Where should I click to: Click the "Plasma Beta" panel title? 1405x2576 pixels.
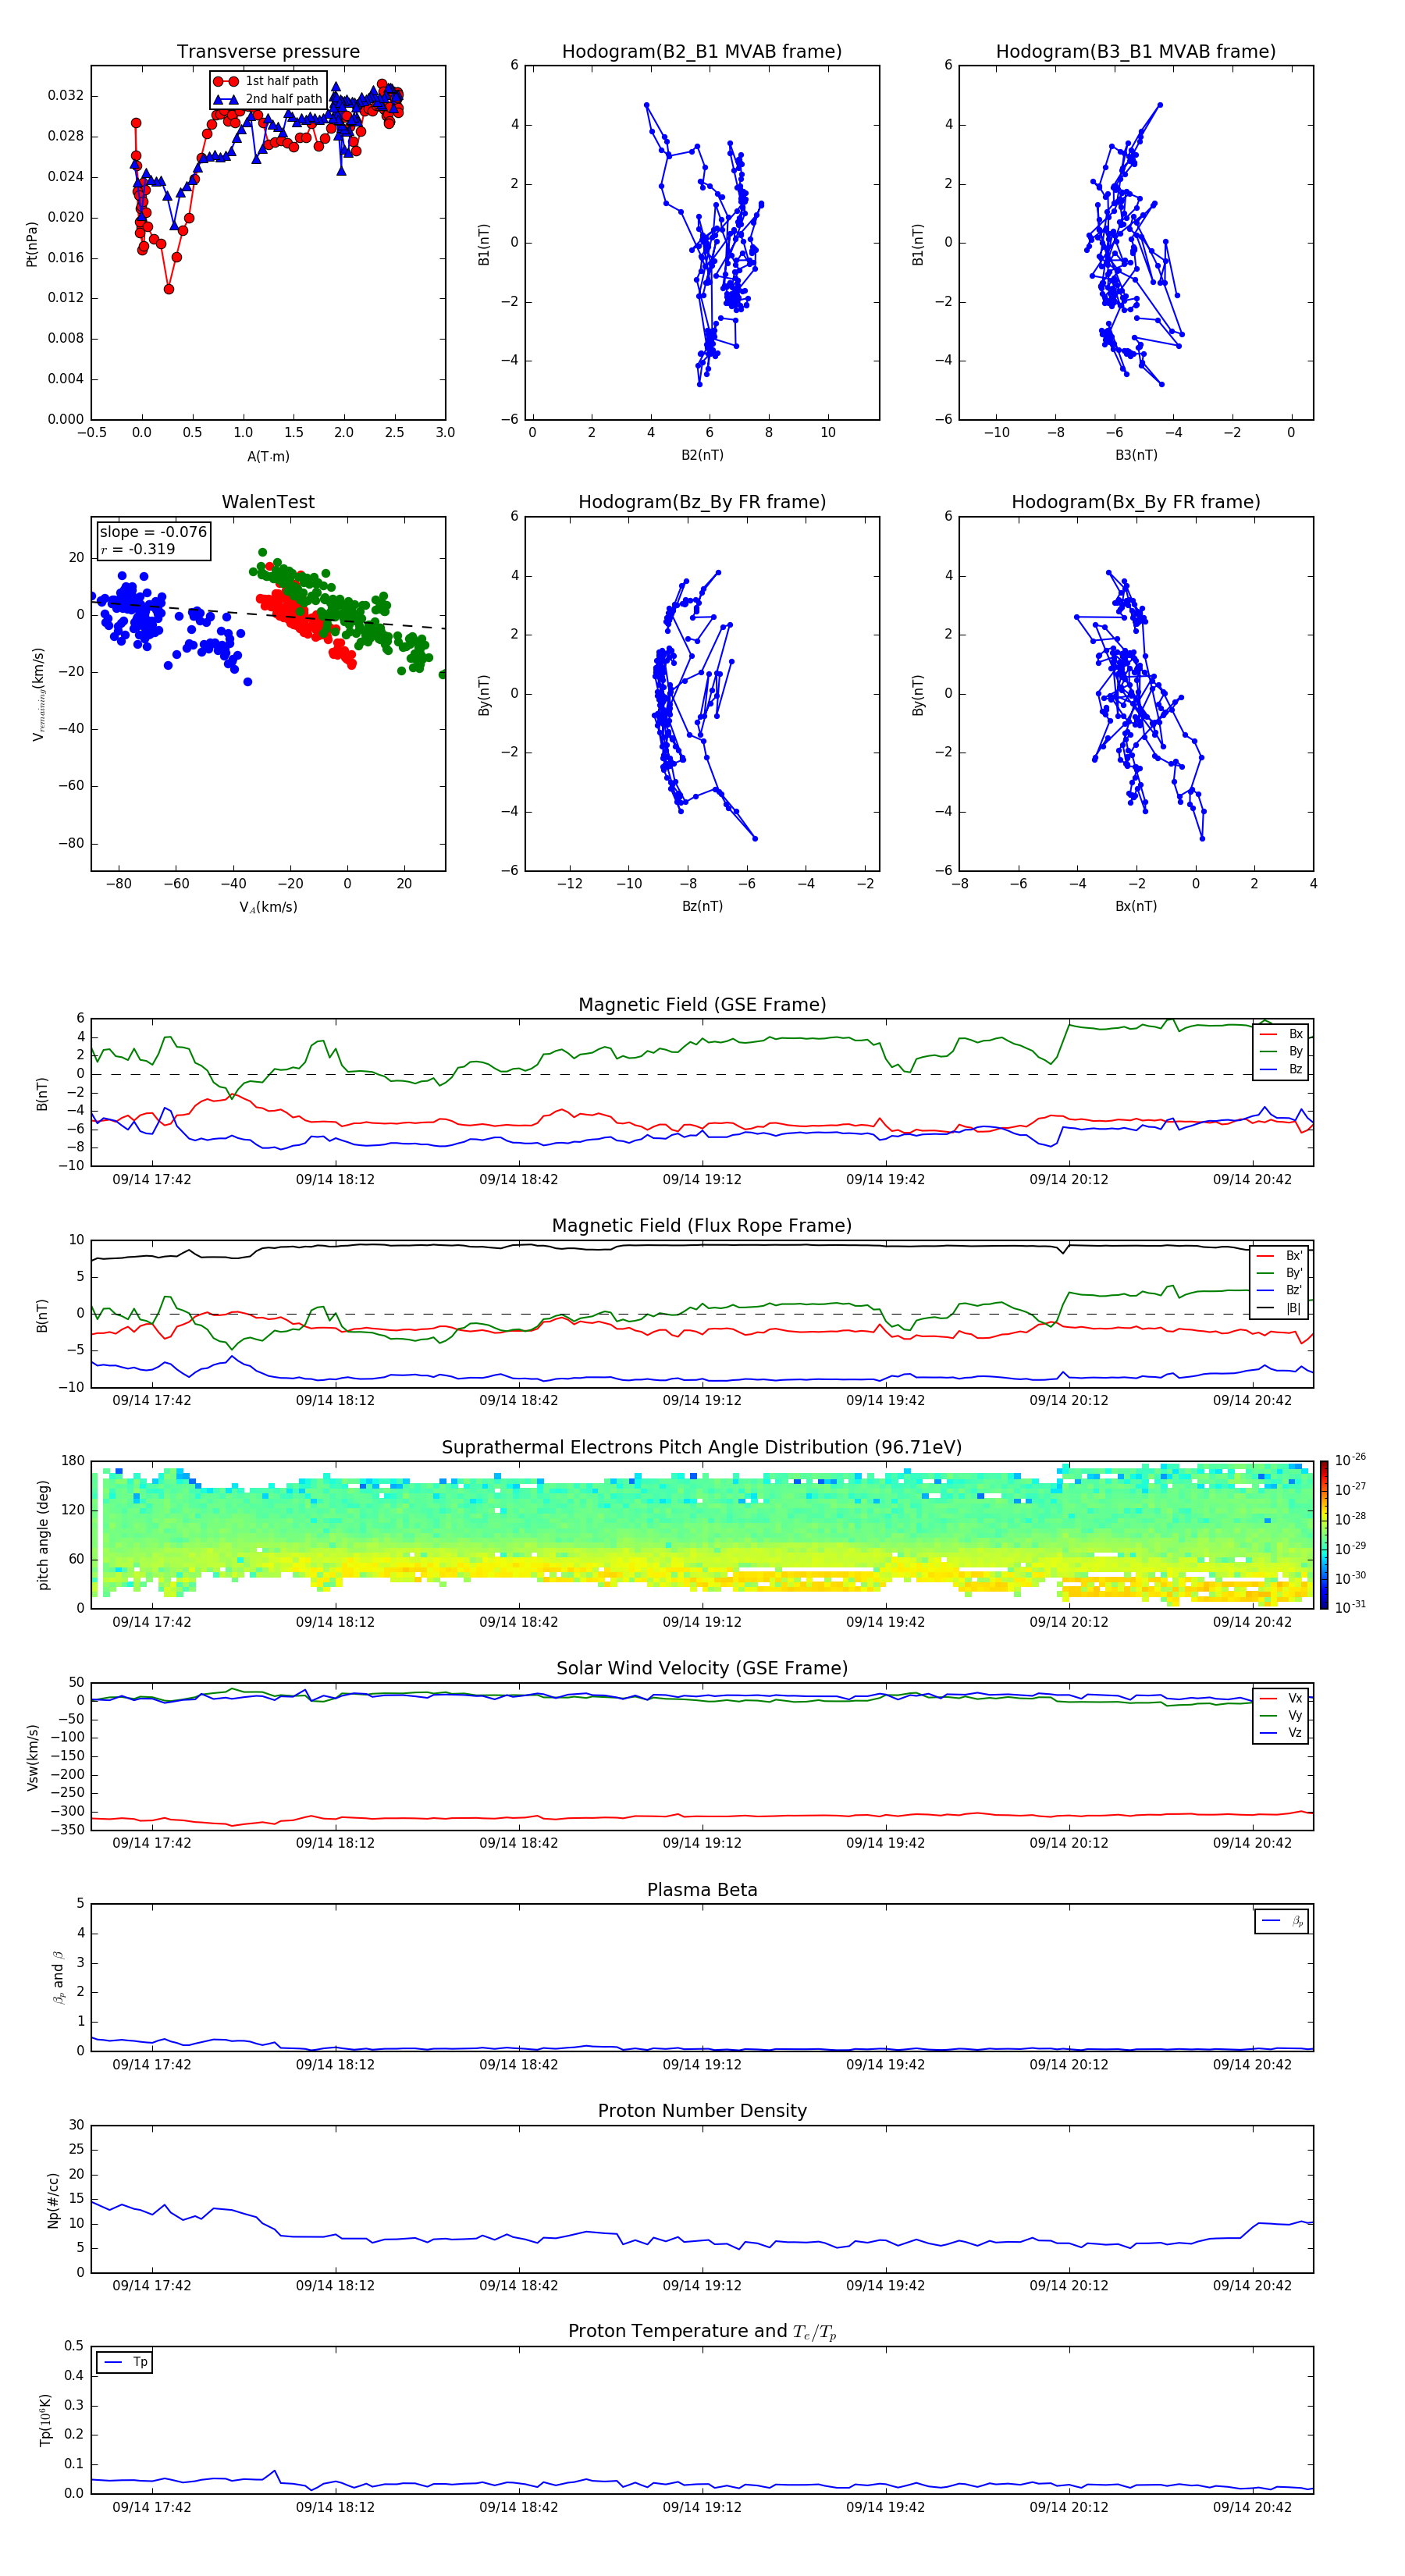pyautogui.click(x=702, y=1891)
